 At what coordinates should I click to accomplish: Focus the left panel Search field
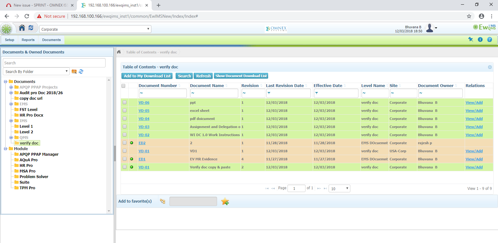click(x=54, y=63)
